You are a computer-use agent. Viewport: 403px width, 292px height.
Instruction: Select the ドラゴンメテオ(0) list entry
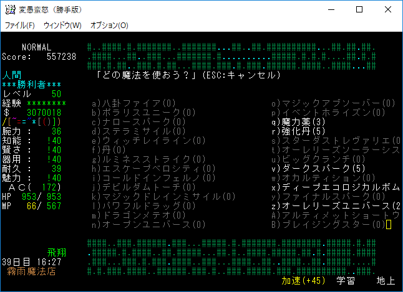click(x=138, y=215)
